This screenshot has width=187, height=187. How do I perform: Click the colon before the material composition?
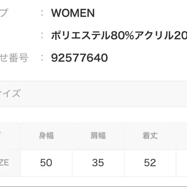click(42, 36)
